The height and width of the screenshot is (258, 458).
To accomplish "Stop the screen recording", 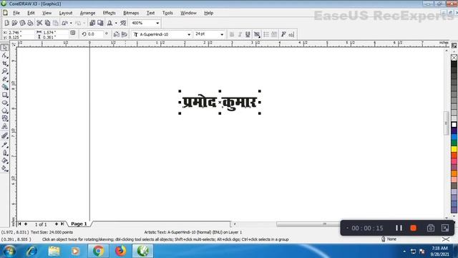I will (414, 228).
